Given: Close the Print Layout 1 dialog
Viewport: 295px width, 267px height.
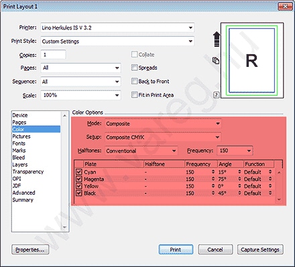Looking at the screenshot, I should (285, 7).
